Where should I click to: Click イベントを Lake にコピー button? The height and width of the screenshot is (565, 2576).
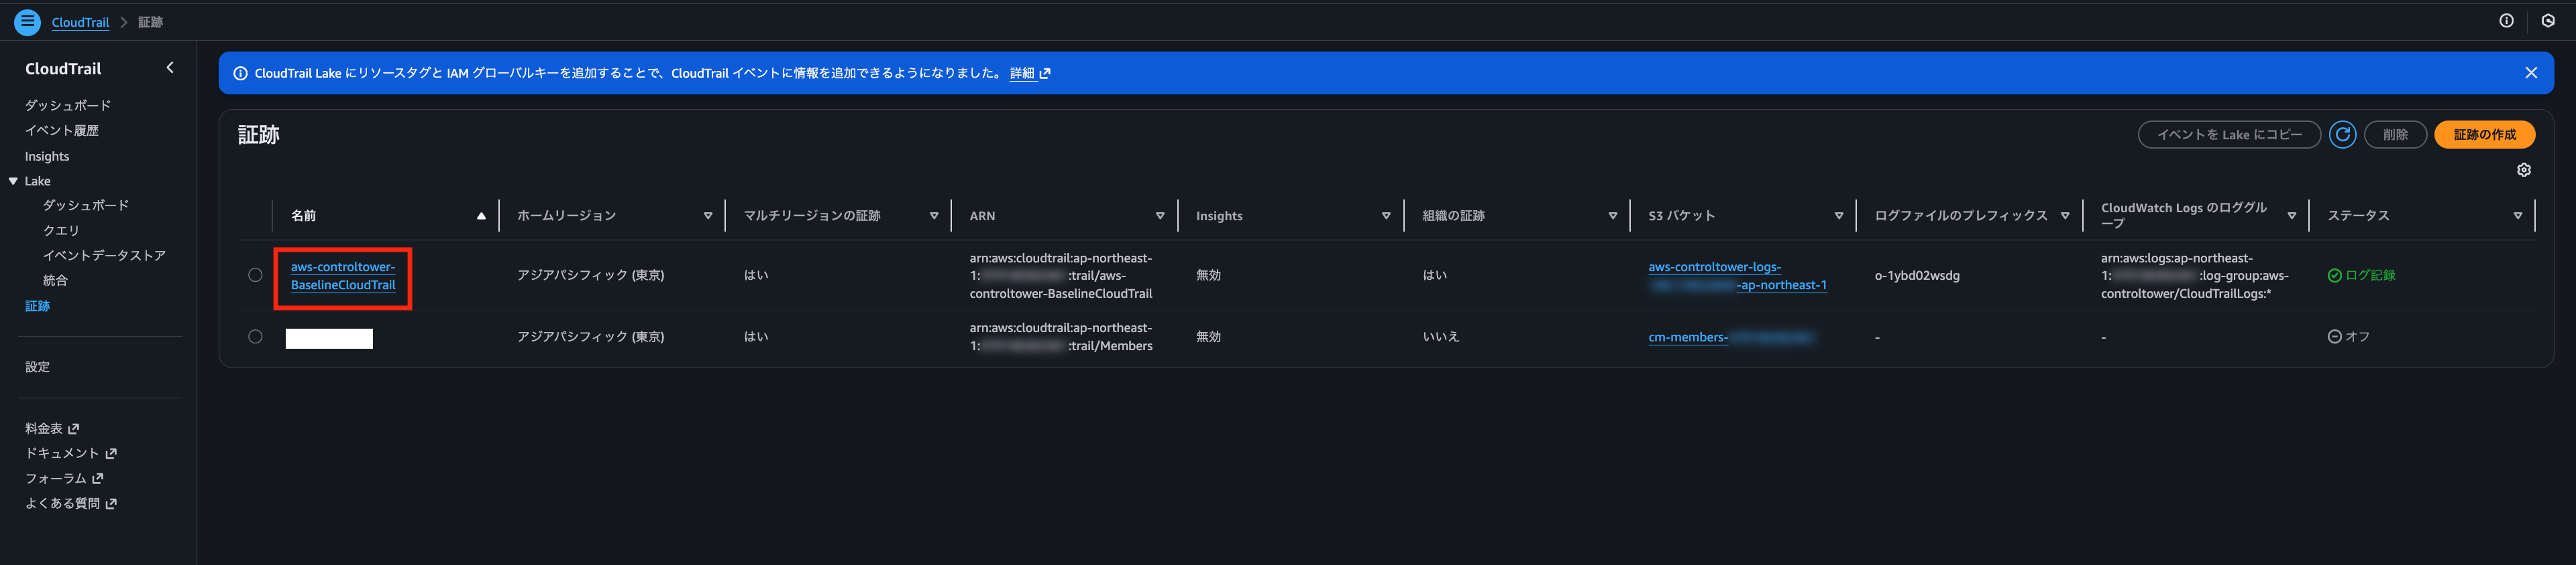pyautogui.click(x=2229, y=135)
